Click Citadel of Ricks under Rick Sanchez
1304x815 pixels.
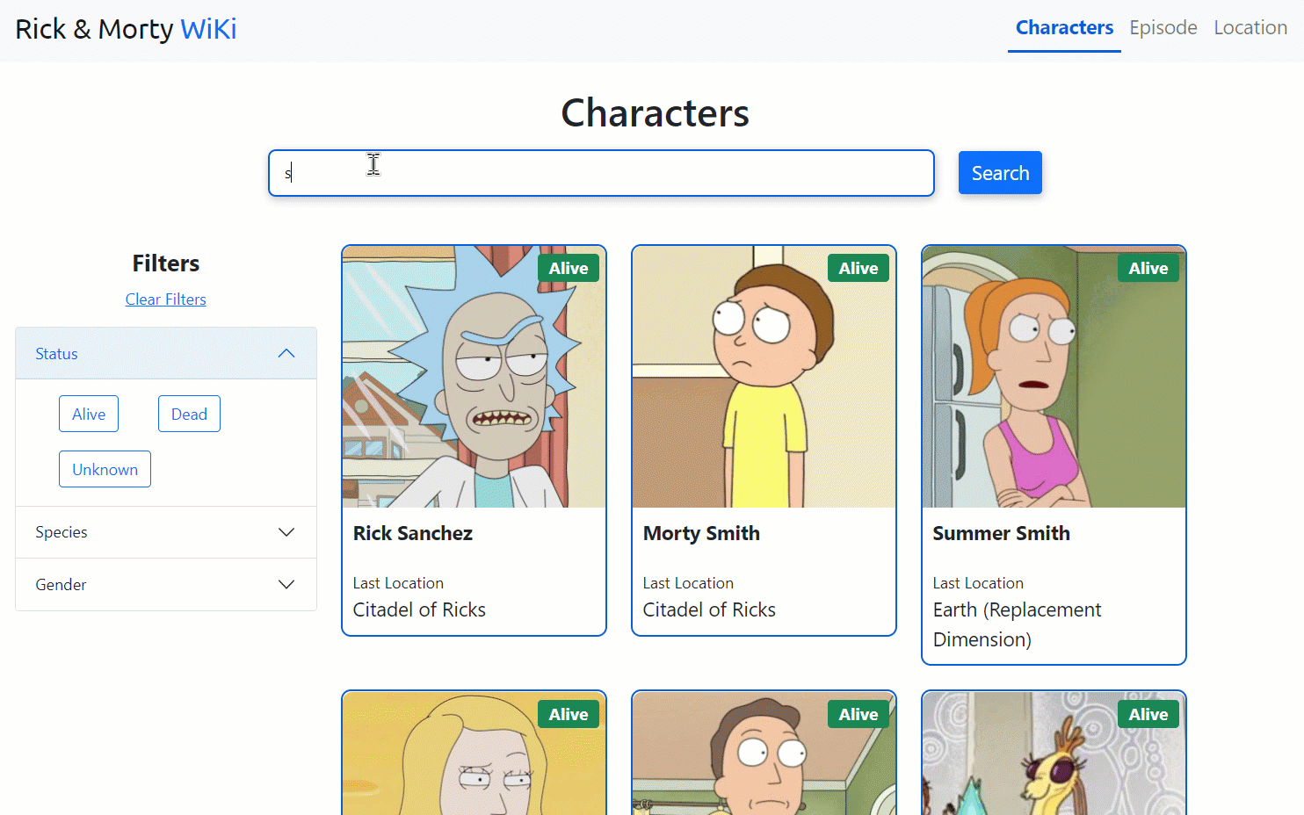(419, 609)
